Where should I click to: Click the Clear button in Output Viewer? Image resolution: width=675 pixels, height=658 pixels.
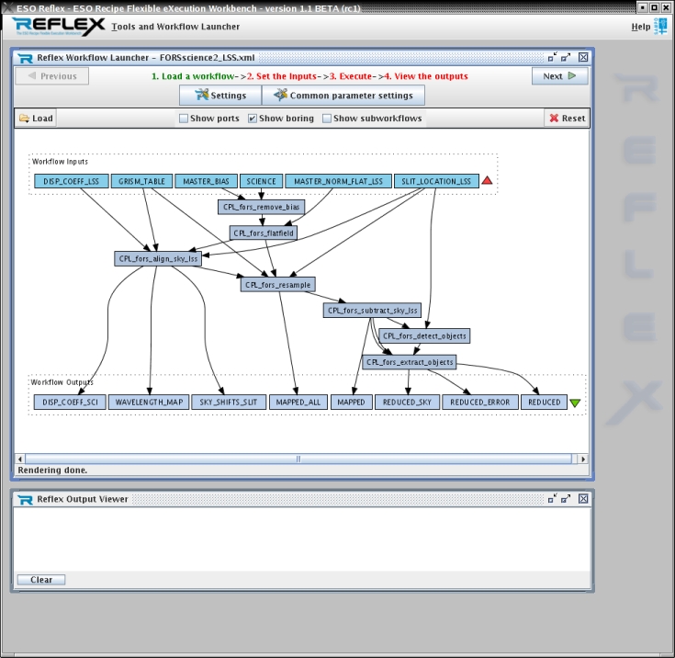pyautogui.click(x=41, y=580)
